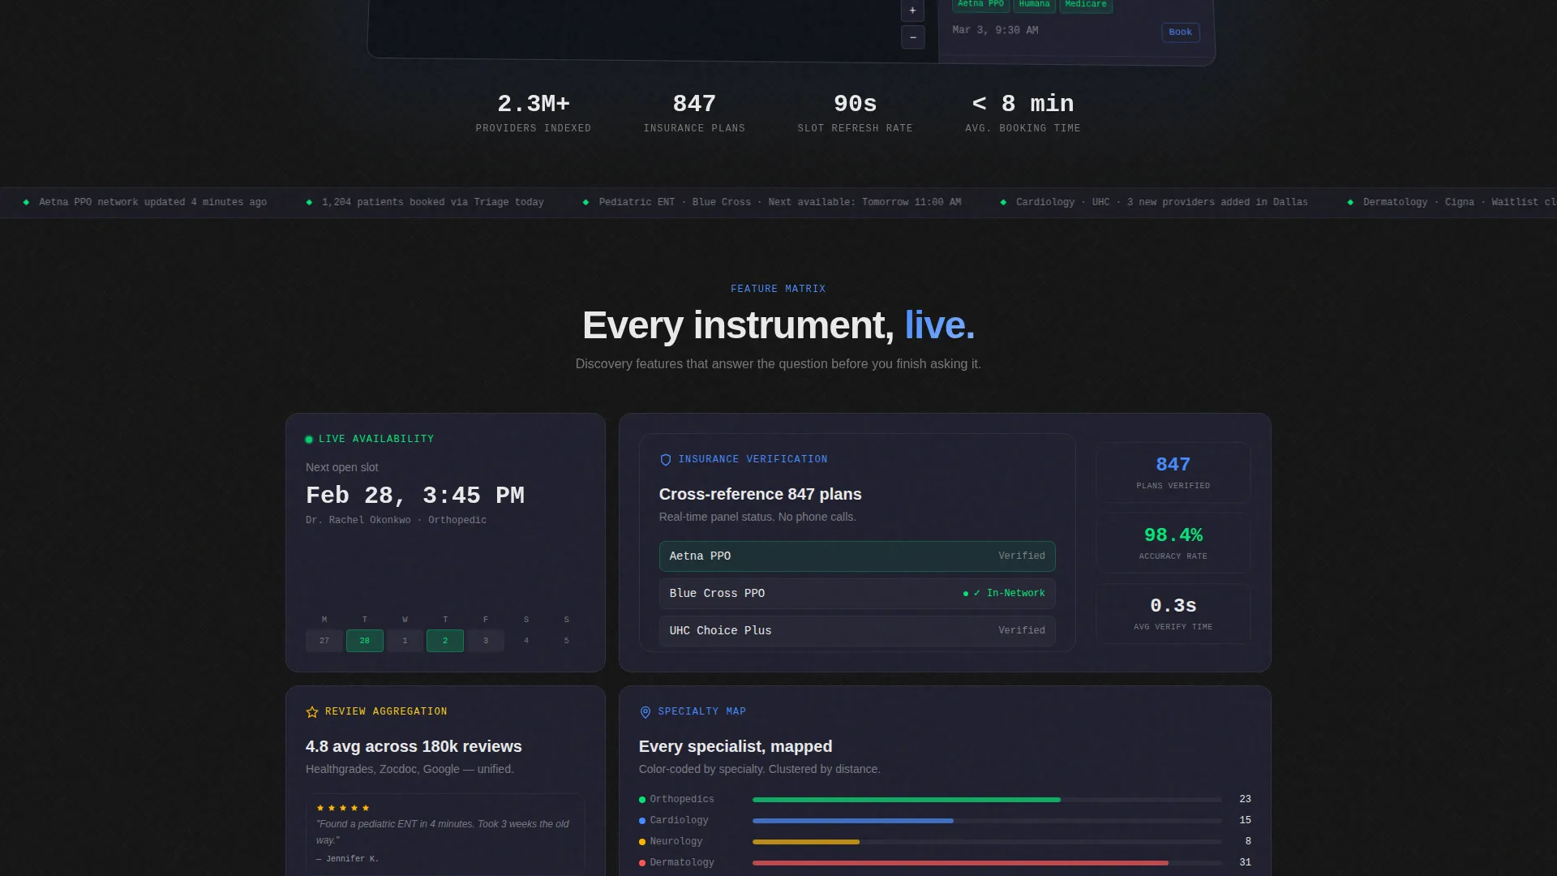Click the Orthopedics green progress bar
Image resolution: width=1557 pixels, height=876 pixels.
click(906, 800)
